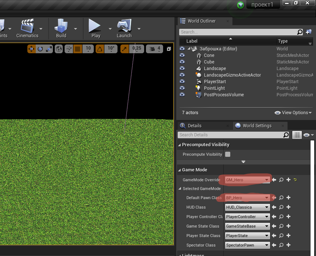The image size is (316, 256).
Task: Click the Search Details field
Action: tap(234, 135)
